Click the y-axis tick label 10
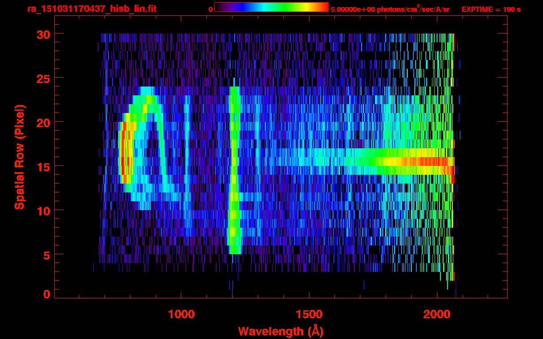 click(43, 211)
